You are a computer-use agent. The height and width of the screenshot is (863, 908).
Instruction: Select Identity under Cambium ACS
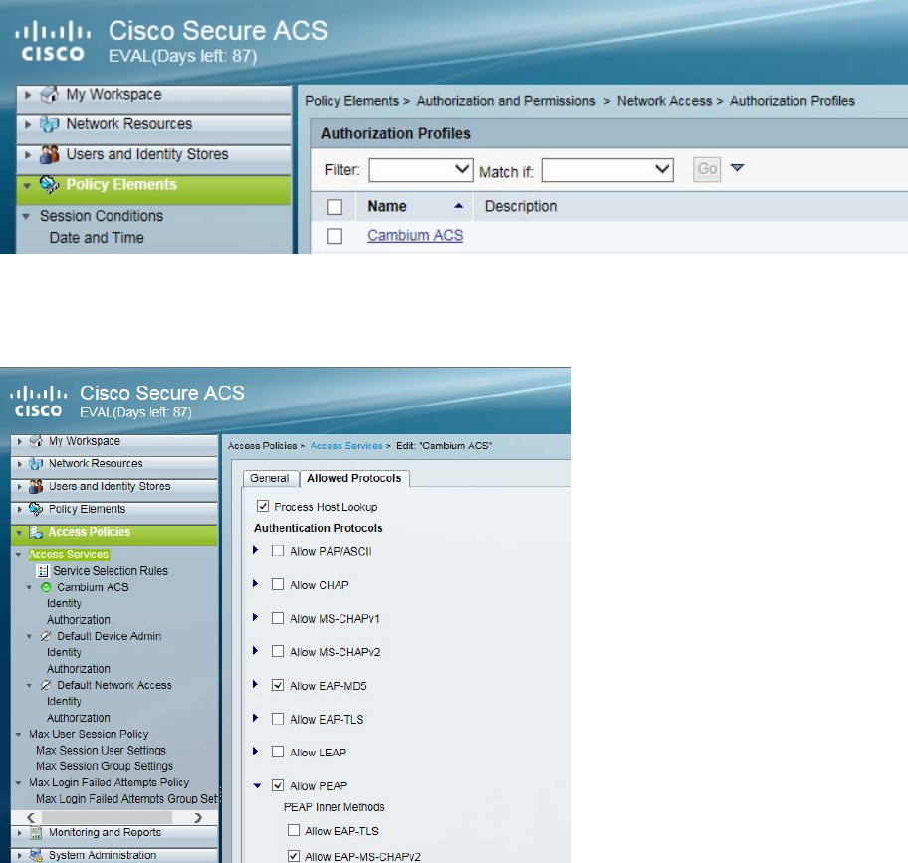point(65,603)
